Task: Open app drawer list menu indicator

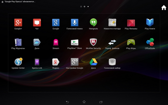Action: tap(81, 7)
